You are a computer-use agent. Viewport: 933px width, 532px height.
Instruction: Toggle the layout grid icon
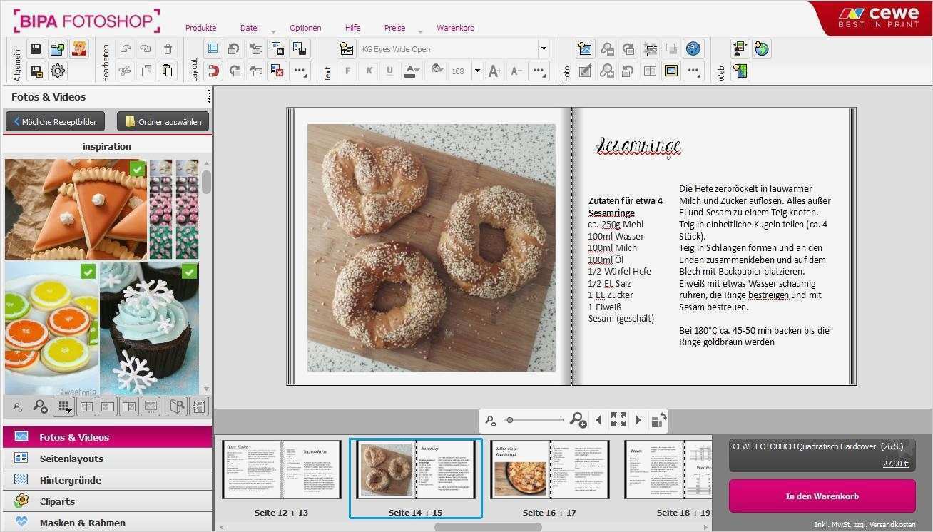213,49
